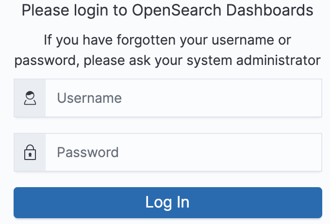Click the "Log In" label on the button
The image size is (330, 224).
point(167,202)
